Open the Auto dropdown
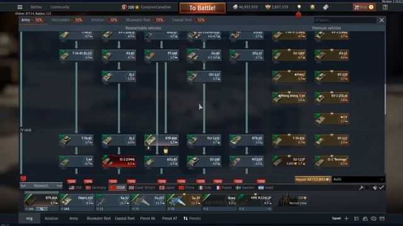The image size is (403, 226). 358,180
